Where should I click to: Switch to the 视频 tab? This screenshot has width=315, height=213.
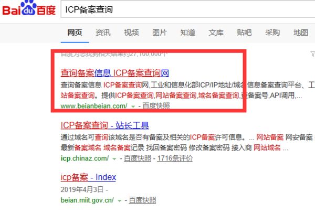coord(131,33)
